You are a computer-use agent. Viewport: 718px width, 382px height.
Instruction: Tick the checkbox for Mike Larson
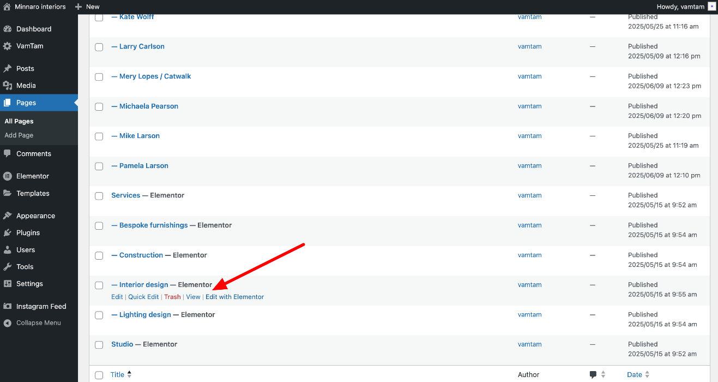(x=99, y=136)
